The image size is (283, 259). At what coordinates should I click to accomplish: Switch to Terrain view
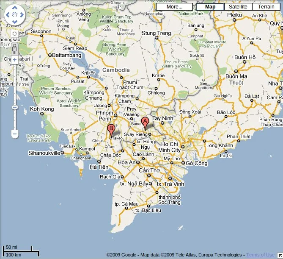coord(266,7)
